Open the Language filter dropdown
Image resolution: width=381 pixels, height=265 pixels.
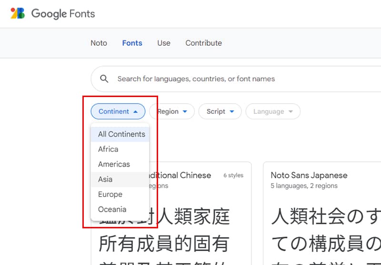click(273, 111)
